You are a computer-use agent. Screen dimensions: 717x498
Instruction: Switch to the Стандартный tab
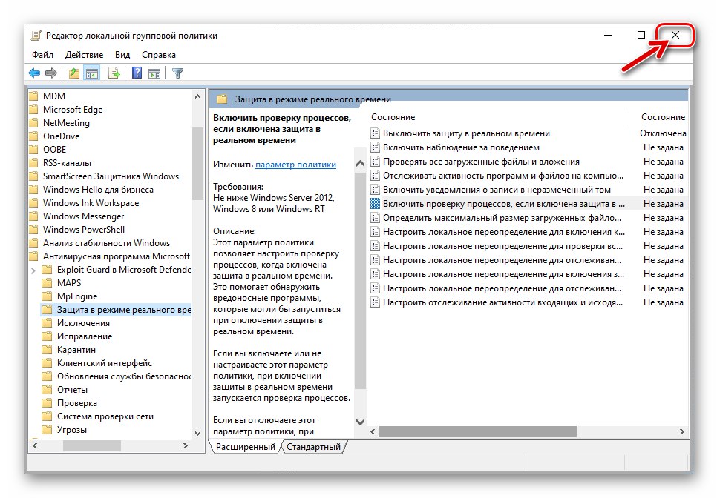(313, 447)
